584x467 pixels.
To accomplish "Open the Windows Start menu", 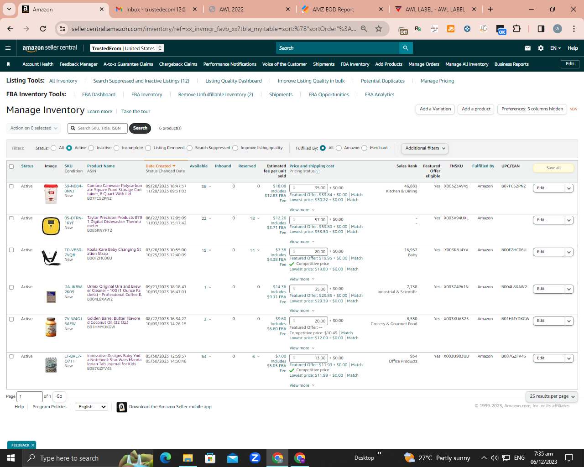I will point(11,458).
